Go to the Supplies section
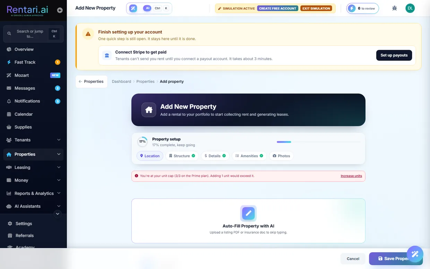This screenshot has width=430, height=269. point(33,127)
